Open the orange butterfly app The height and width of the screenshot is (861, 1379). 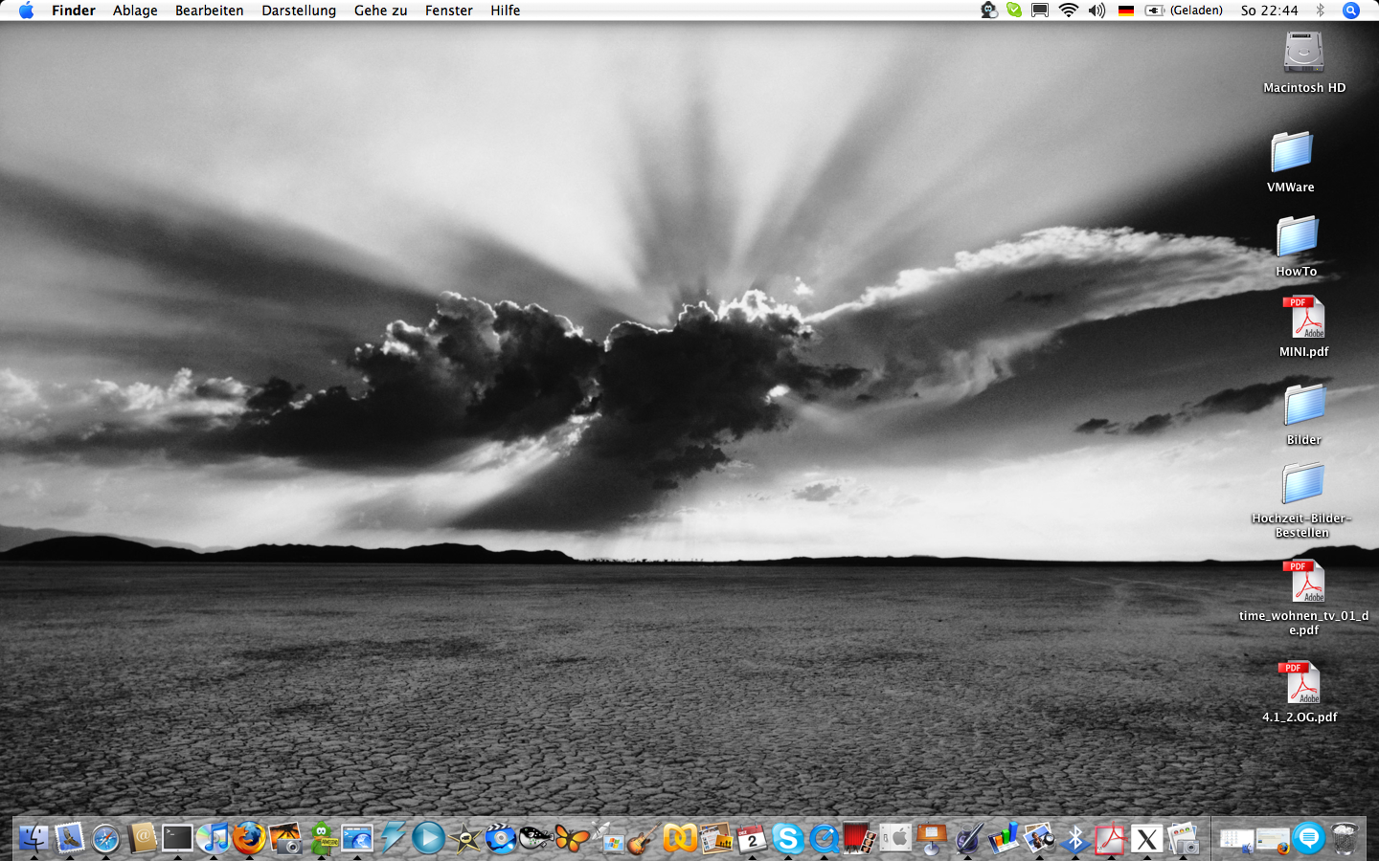pos(572,839)
